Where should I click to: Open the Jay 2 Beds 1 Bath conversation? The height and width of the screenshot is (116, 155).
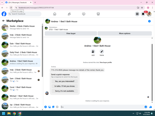point(21,106)
